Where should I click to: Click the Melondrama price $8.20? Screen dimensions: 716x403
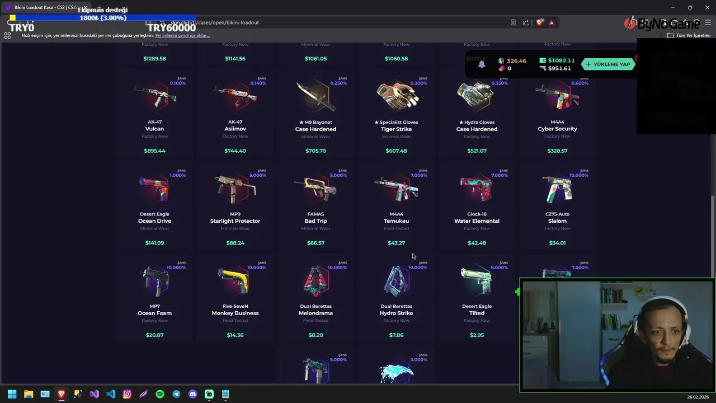(316, 335)
